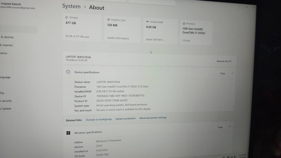Click the Graphics Card icon

(x=108, y=19)
